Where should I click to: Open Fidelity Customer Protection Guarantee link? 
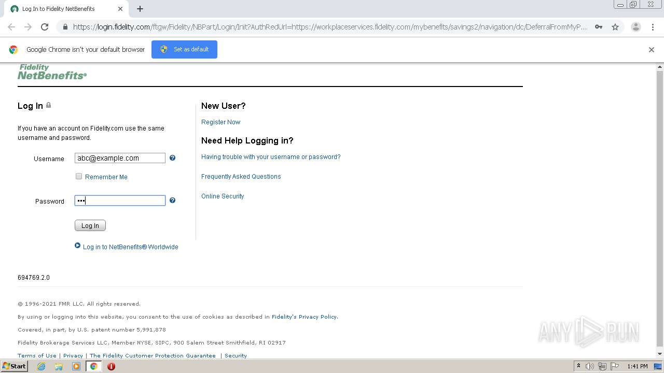[x=153, y=355]
